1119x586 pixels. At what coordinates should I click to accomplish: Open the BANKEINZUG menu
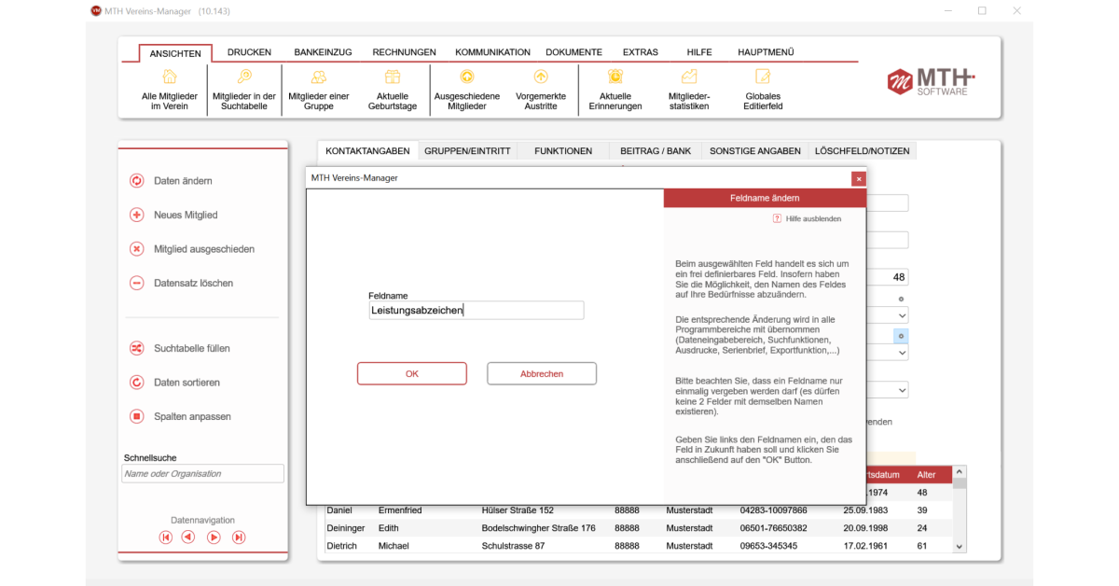[323, 52]
